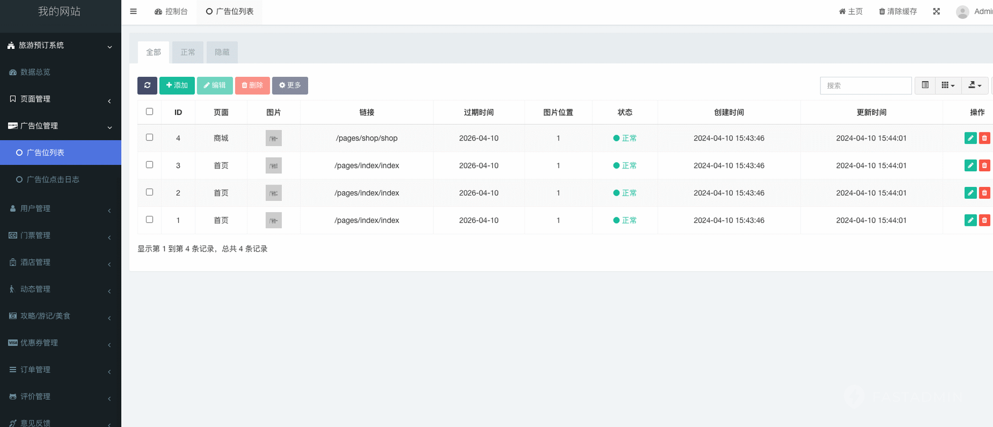This screenshot has width=993, height=427.
Task: Switch to the 正常 filter tab
Action: click(x=188, y=52)
